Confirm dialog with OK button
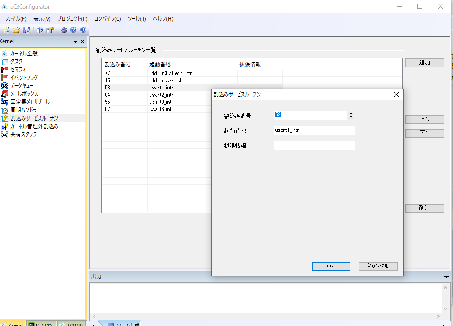 click(x=331, y=266)
